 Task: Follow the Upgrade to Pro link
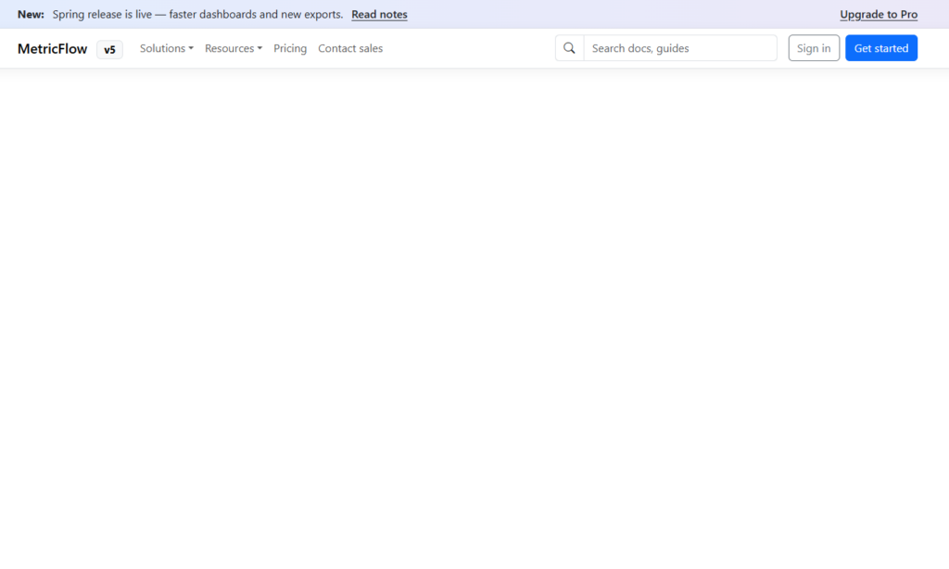pos(879,15)
